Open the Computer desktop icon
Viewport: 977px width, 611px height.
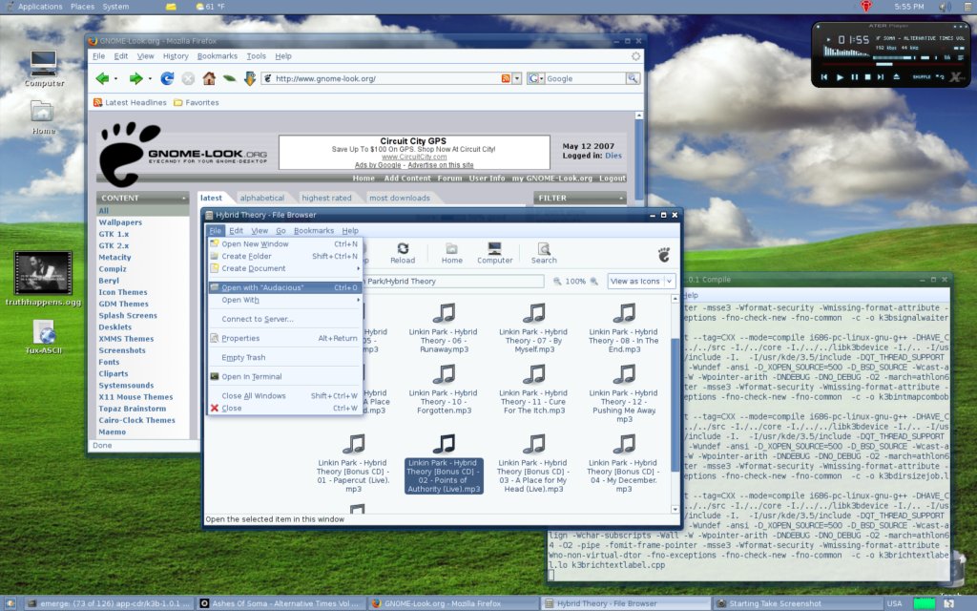(x=44, y=68)
